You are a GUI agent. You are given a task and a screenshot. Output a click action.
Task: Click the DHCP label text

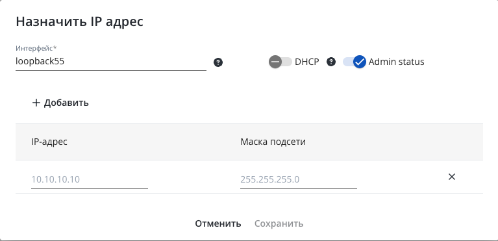[307, 62]
